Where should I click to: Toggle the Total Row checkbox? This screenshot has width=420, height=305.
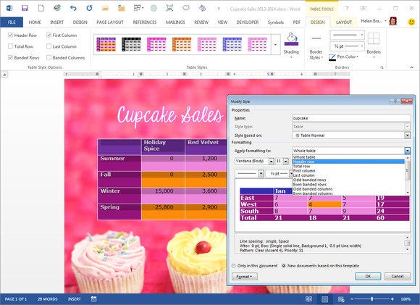tap(10, 46)
